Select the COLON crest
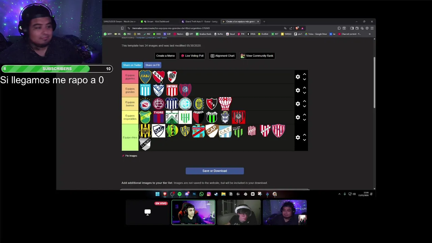This screenshot has width=432, height=243. (198, 117)
